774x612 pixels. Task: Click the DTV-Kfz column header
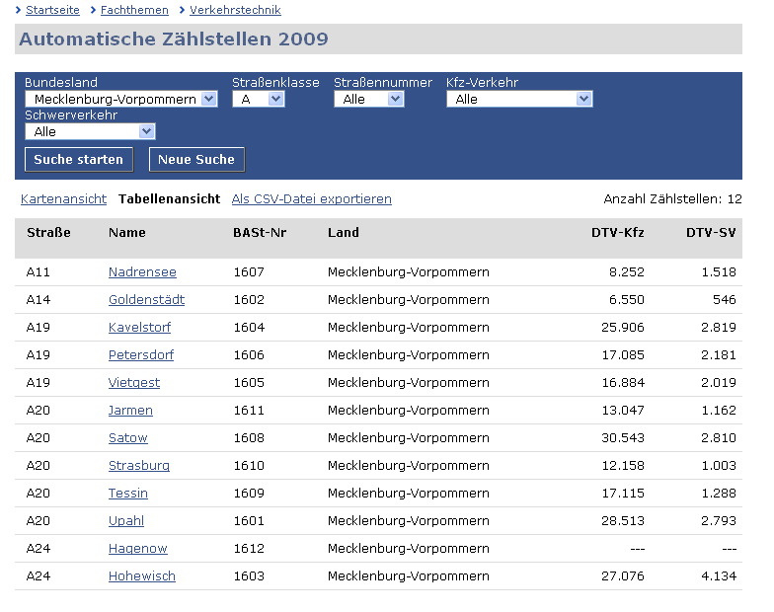(x=618, y=233)
